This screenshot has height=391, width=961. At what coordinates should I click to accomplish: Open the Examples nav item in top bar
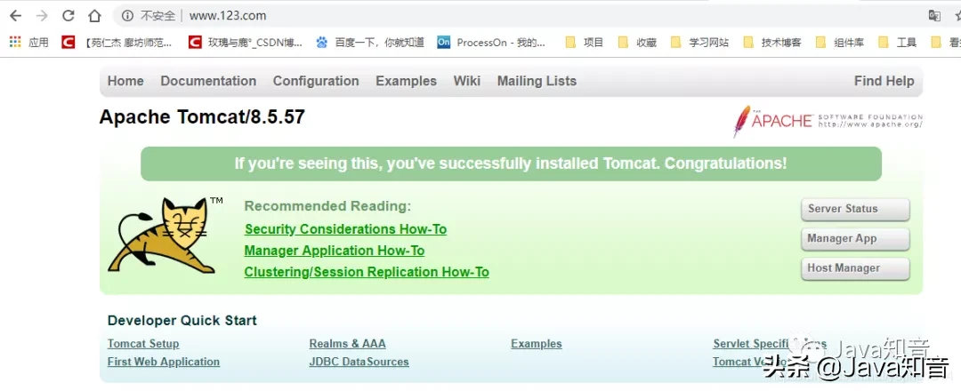coord(407,81)
